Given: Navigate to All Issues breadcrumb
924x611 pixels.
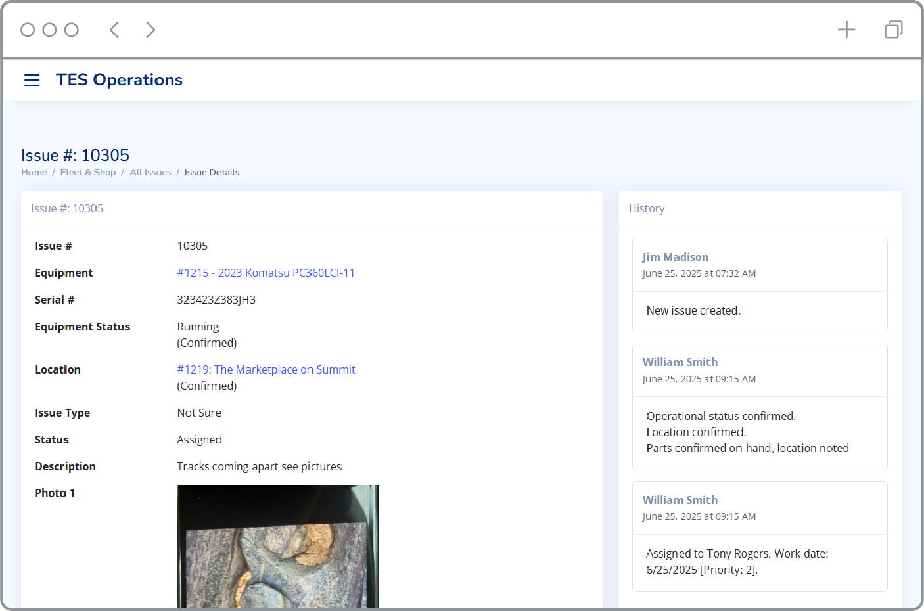Looking at the screenshot, I should pos(150,172).
